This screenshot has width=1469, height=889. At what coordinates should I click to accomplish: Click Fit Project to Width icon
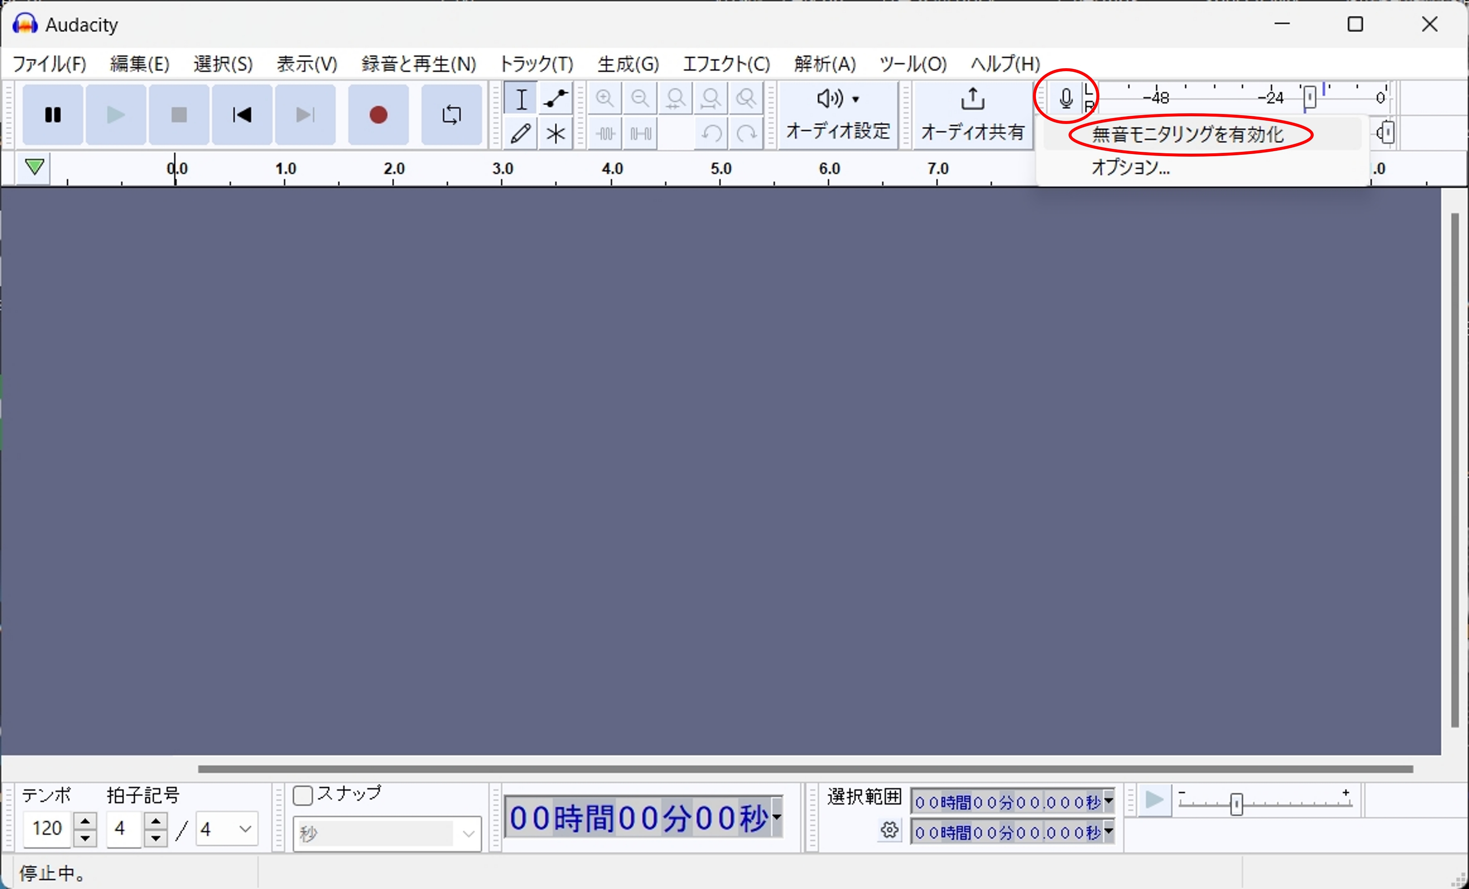tap(711, 98)
